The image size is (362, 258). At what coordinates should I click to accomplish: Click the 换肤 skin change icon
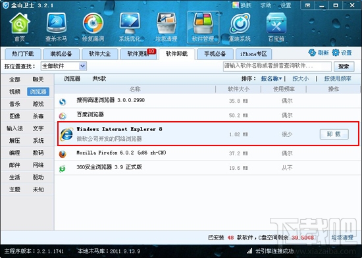236,5
